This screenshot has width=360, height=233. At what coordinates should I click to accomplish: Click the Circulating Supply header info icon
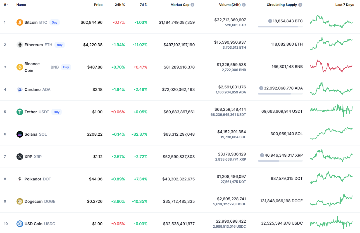pos(300,5)
